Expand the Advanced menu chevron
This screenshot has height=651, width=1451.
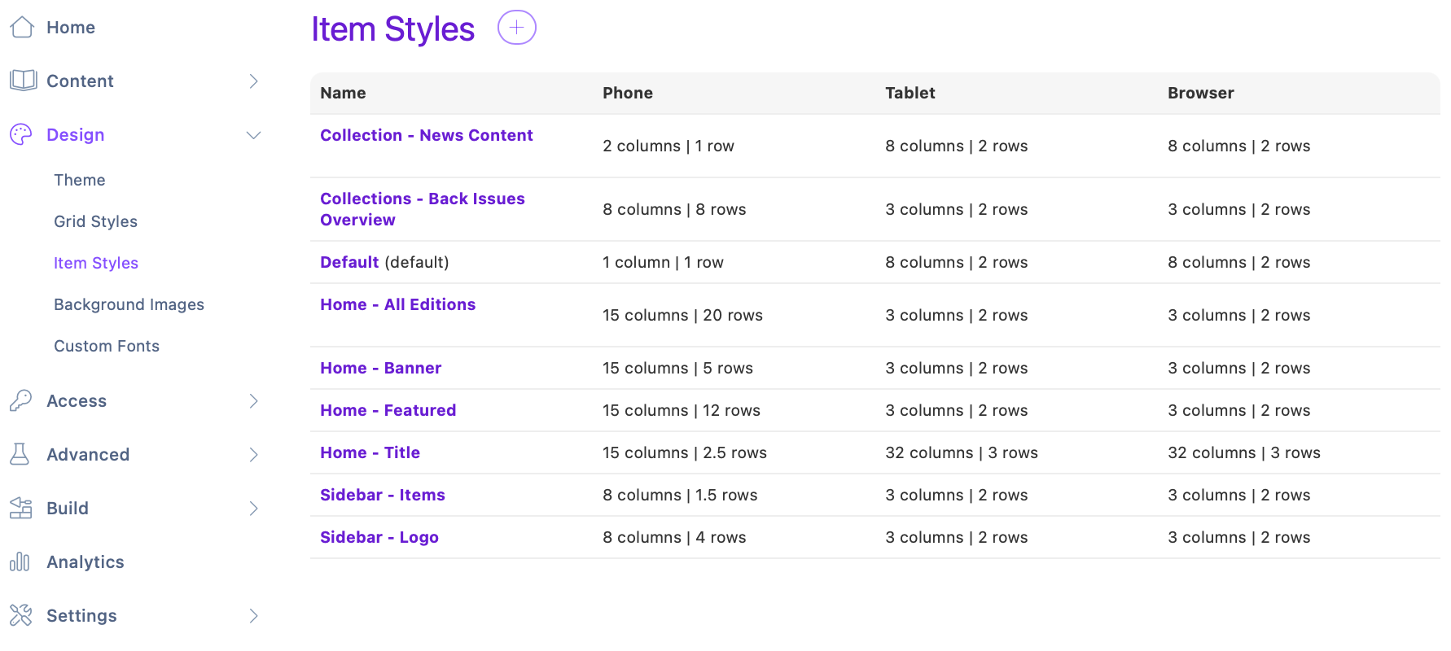pyautogui.click(x=253, y=454)
